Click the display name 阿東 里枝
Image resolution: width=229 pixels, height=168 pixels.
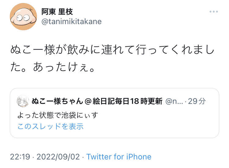57,12
